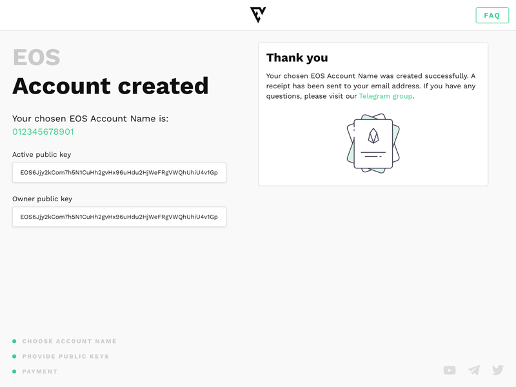Click the EOS card stack illustration
The width and height of the screenshot is (516, 387).
coord(374,143)
